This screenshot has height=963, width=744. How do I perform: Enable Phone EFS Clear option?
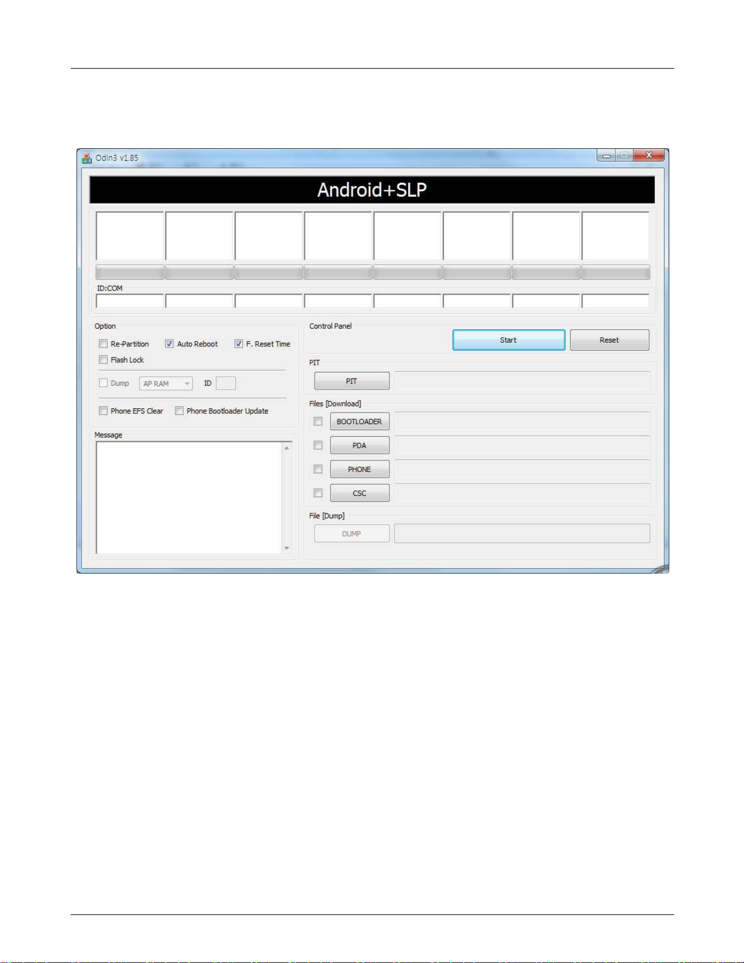tap(103, 411)
